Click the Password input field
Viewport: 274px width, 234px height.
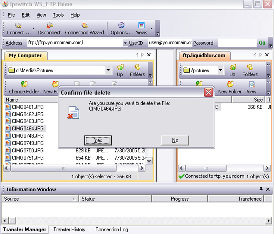237,43
